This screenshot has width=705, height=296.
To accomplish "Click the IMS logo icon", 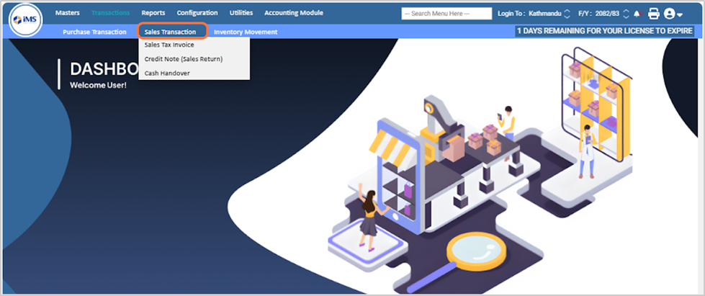I will coord(27,20).
